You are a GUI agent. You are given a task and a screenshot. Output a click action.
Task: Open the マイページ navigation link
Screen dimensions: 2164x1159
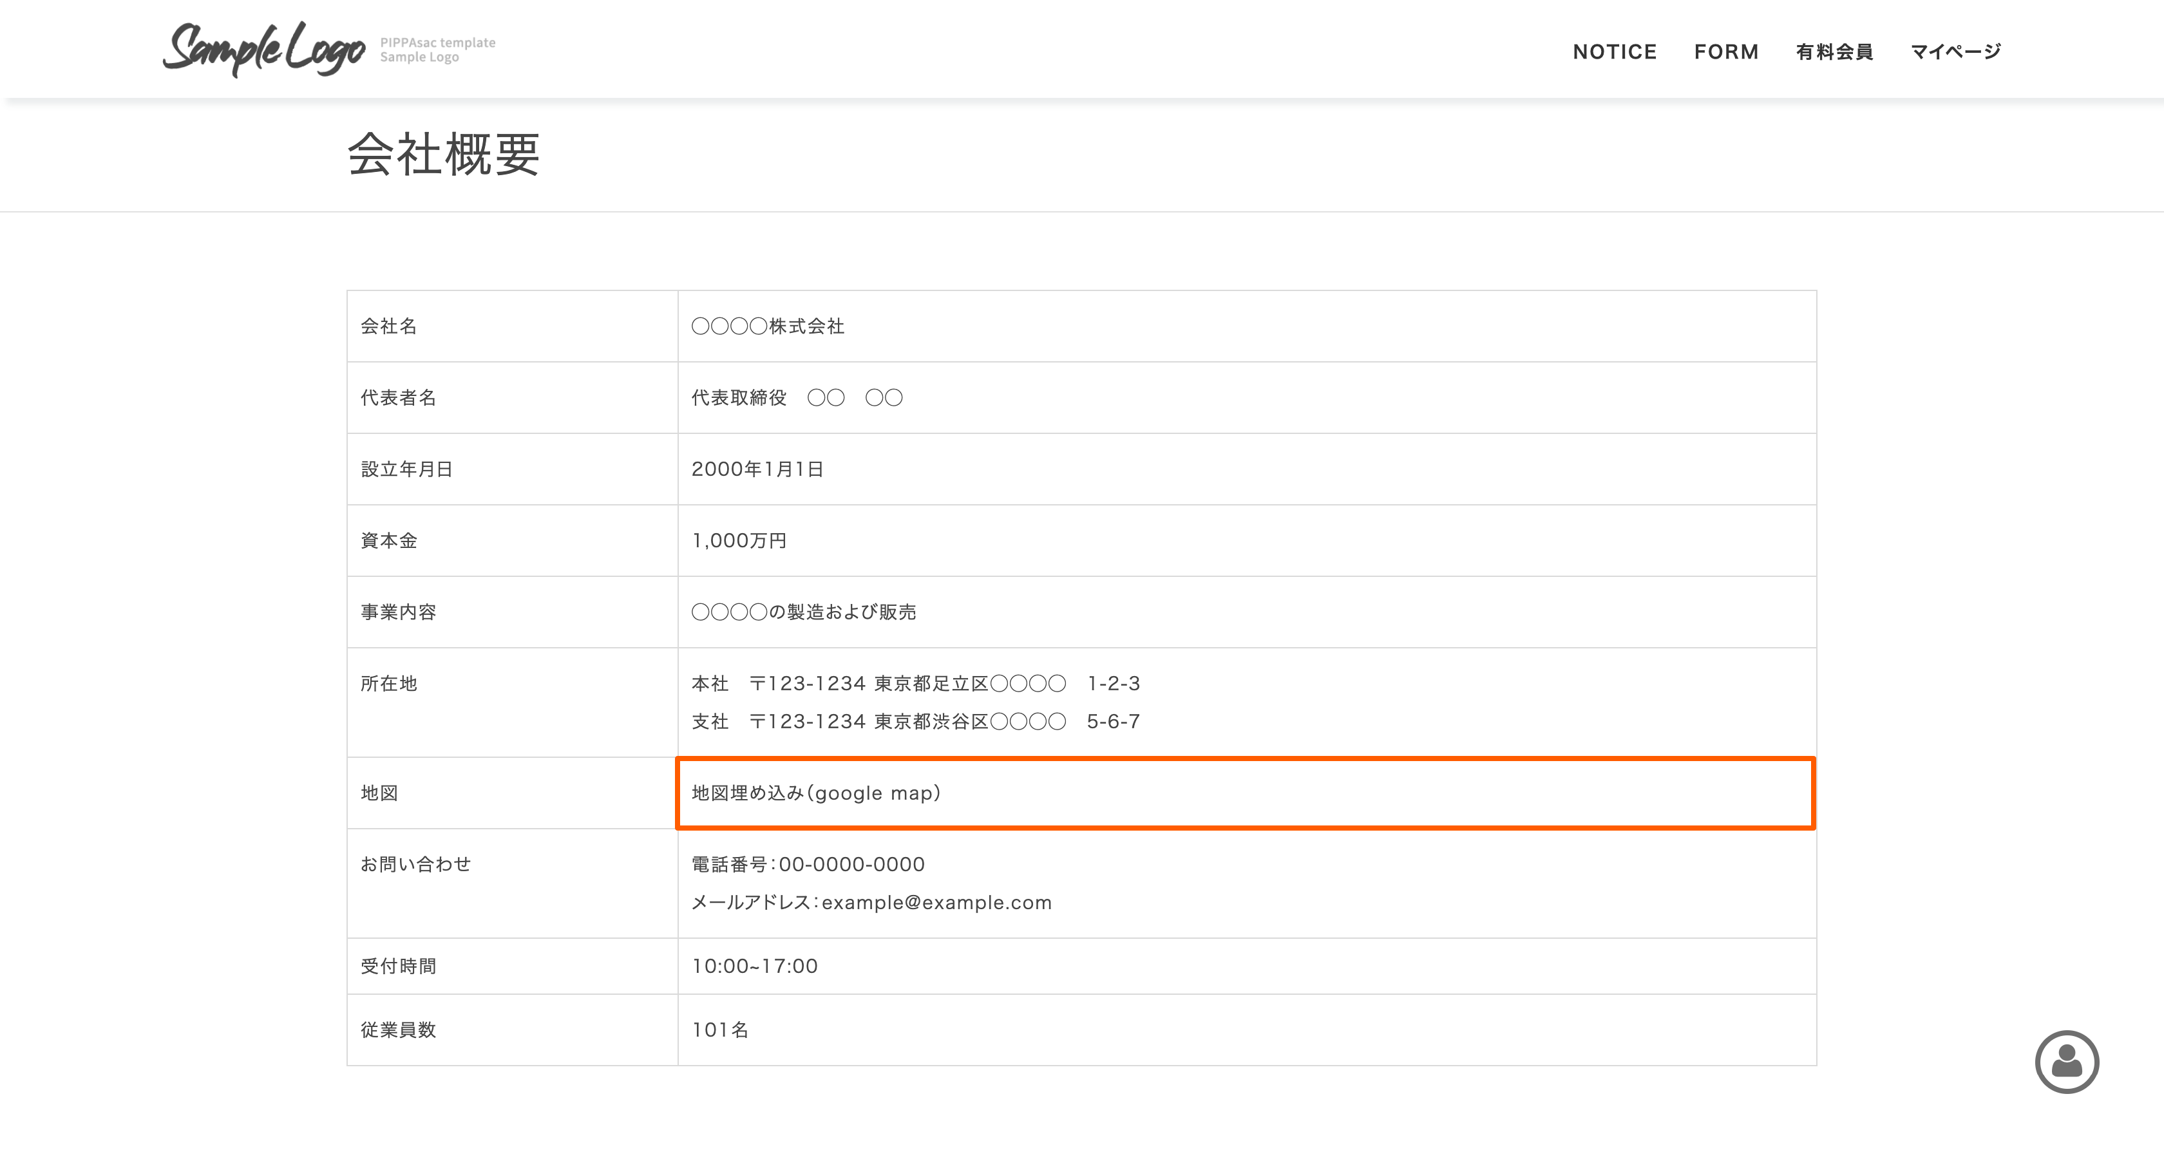[x=1956, y=52]
